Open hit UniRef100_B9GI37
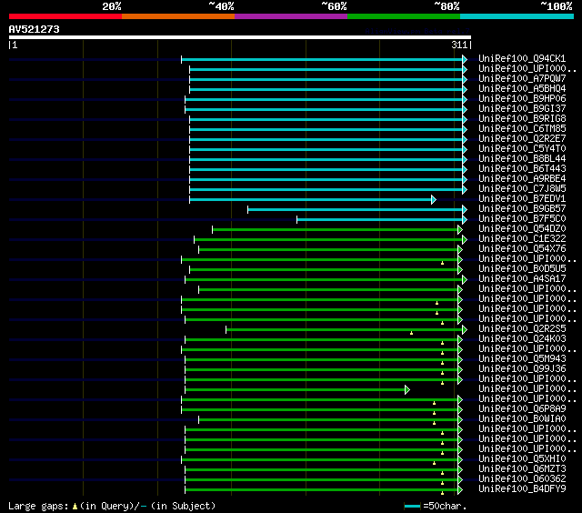 click(522, 109)
